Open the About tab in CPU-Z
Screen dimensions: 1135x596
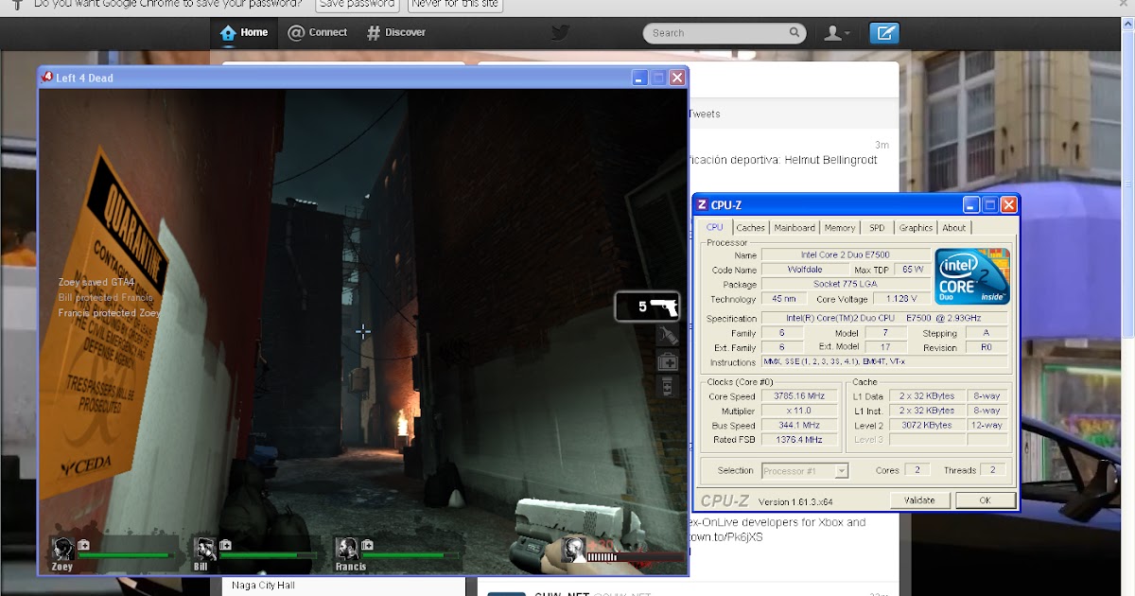tap(954, 228)
